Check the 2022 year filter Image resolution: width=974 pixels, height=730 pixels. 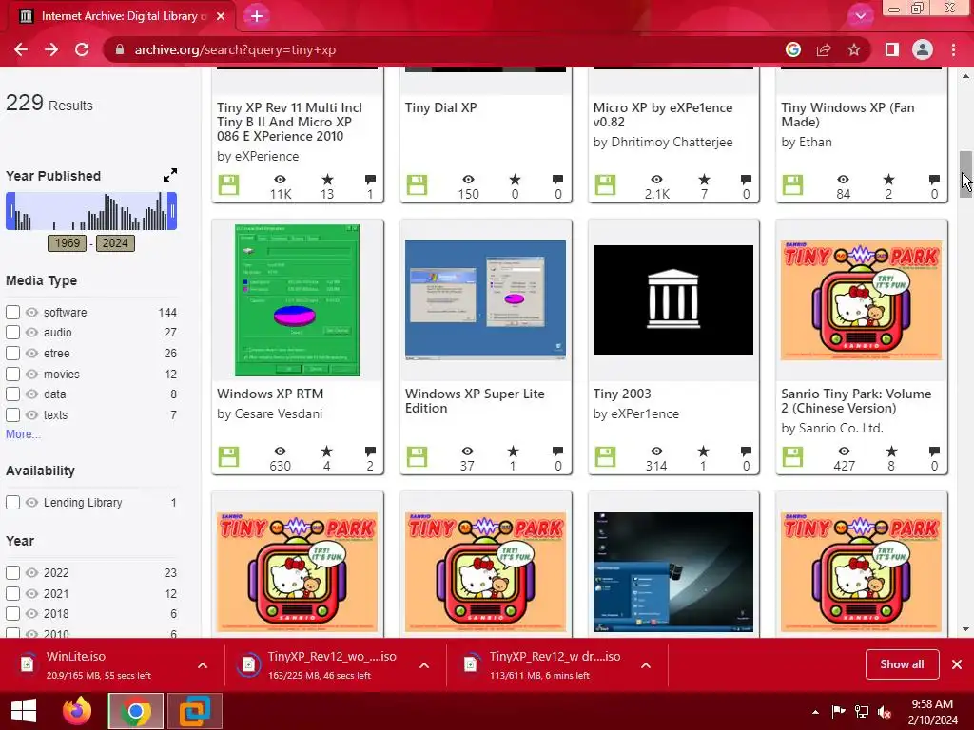(13, 572)
